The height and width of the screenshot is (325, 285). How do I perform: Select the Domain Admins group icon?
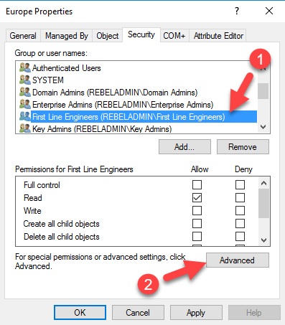click(x=25, y=92)
